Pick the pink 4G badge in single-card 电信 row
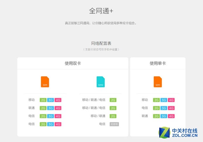This screenshot has height=142, width=203. [x=171, y=108]
